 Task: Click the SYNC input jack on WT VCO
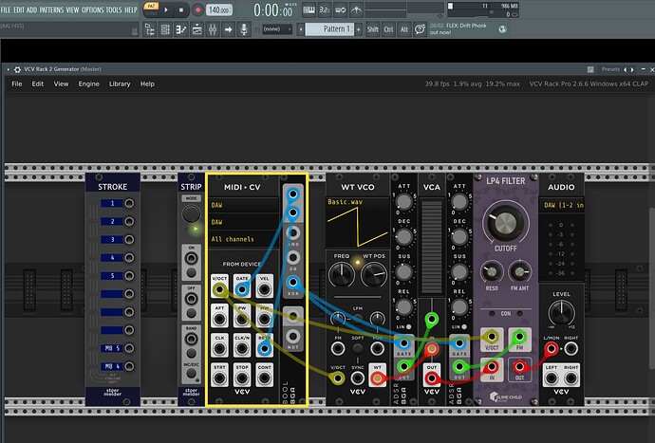pyautogui.click(x=357, y=378)
